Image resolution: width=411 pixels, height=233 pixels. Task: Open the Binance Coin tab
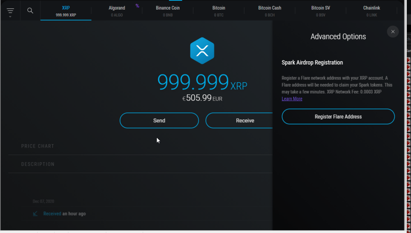pos(167,11)
